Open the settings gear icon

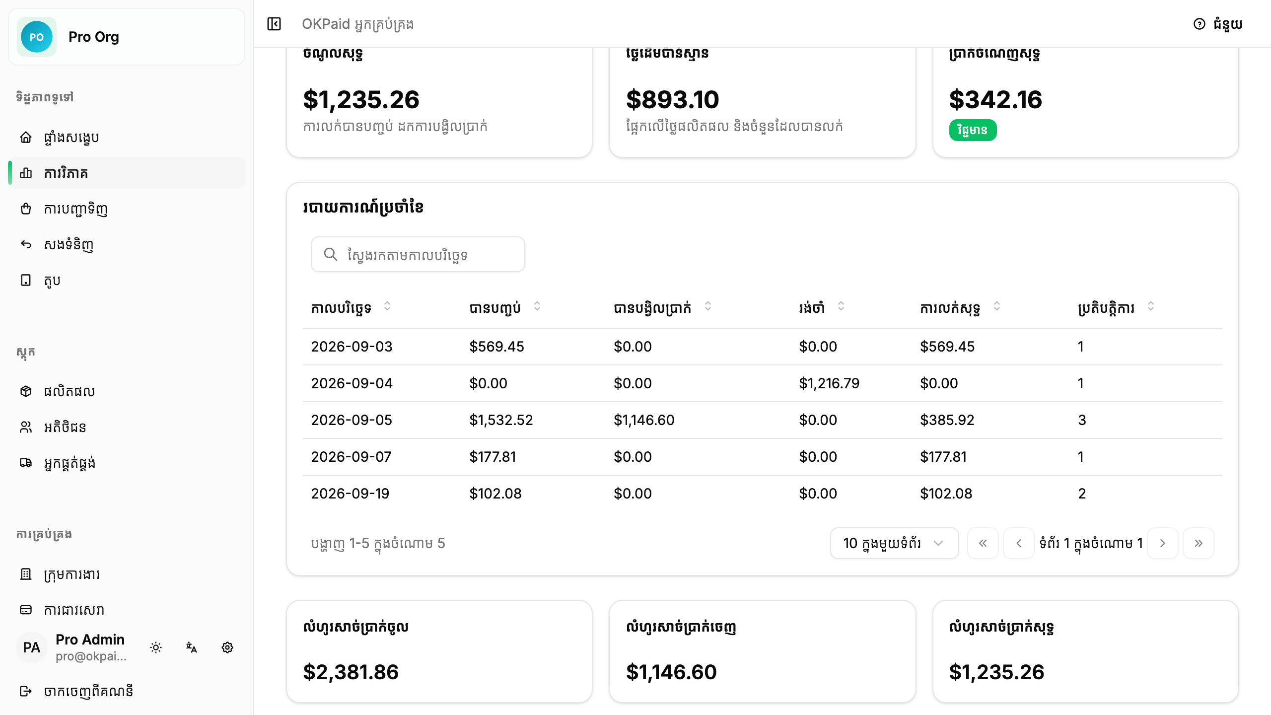tap(227, 647)
